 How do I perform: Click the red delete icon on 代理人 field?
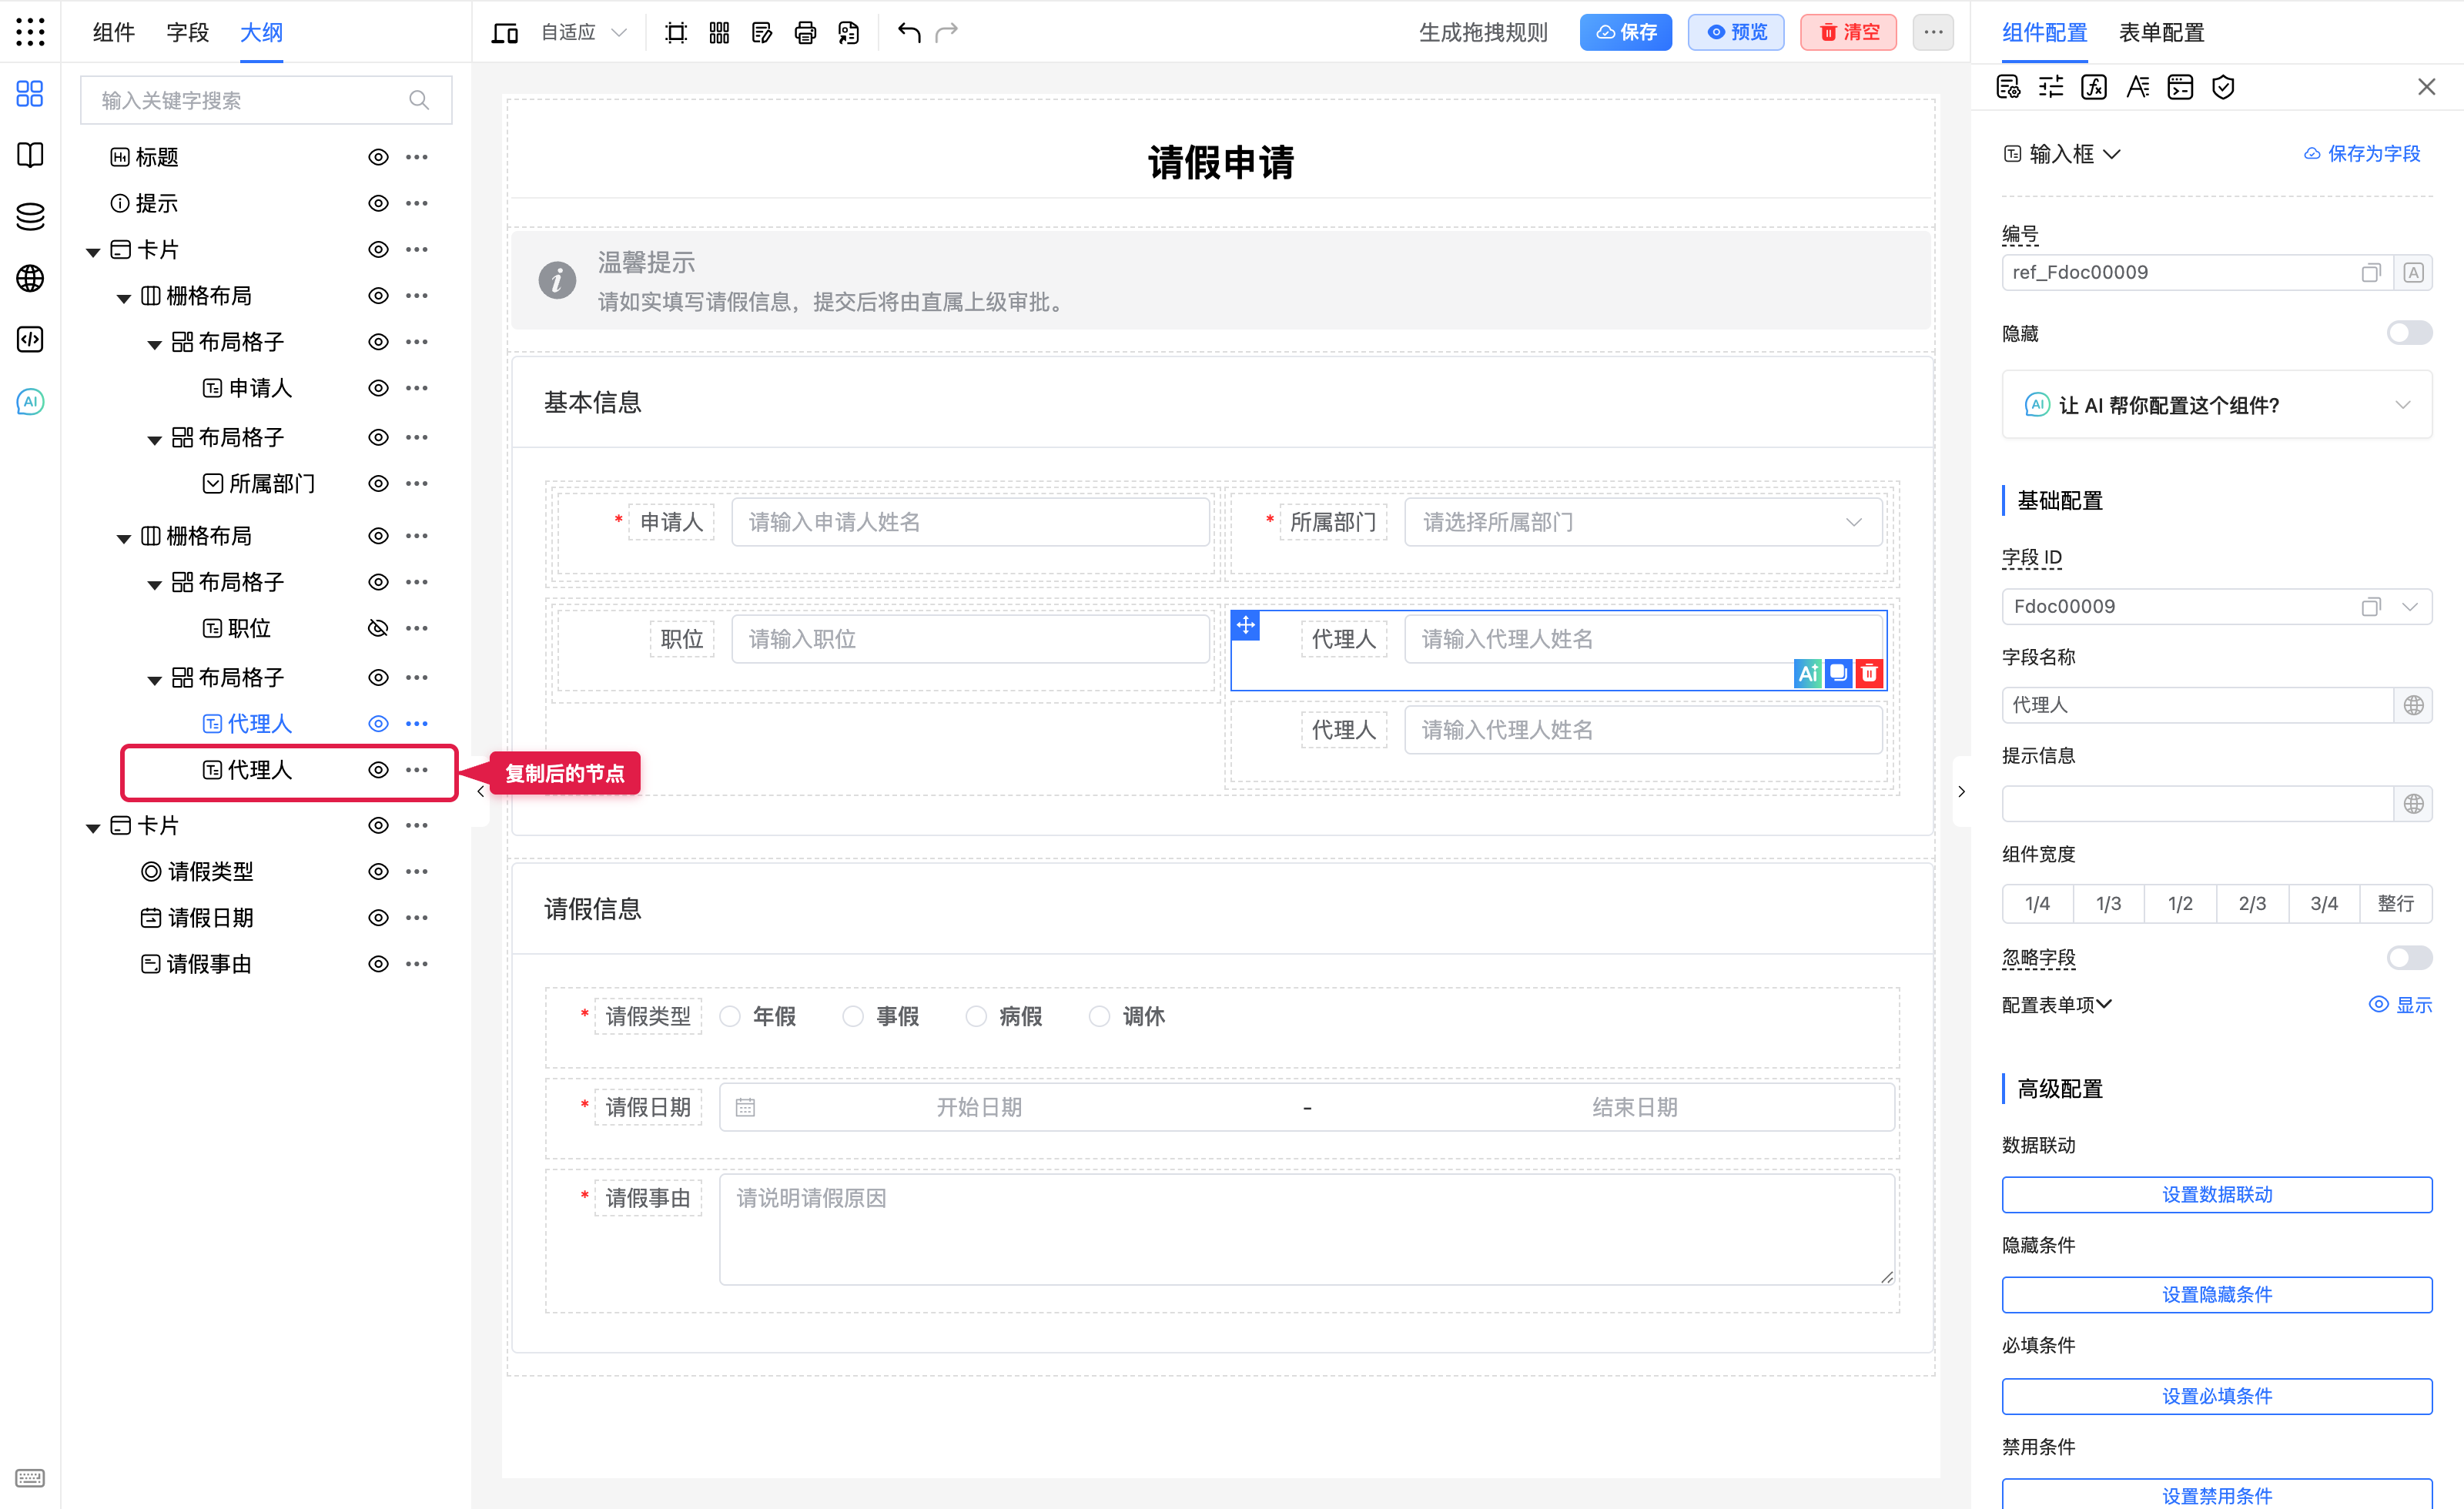click(x=1869, y=673)
